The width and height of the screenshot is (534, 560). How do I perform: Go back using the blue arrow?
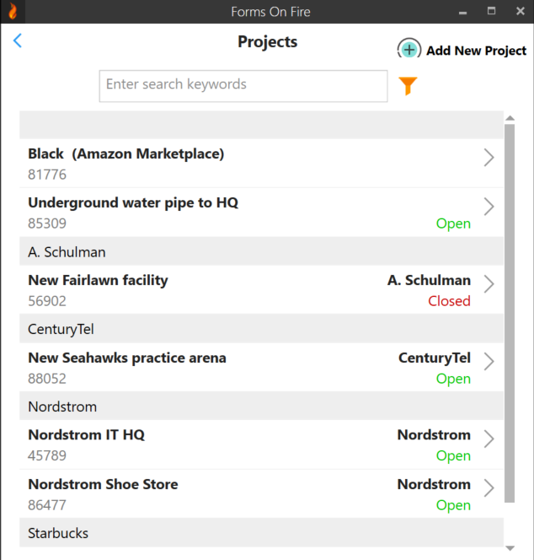click(x=18, y=40)
